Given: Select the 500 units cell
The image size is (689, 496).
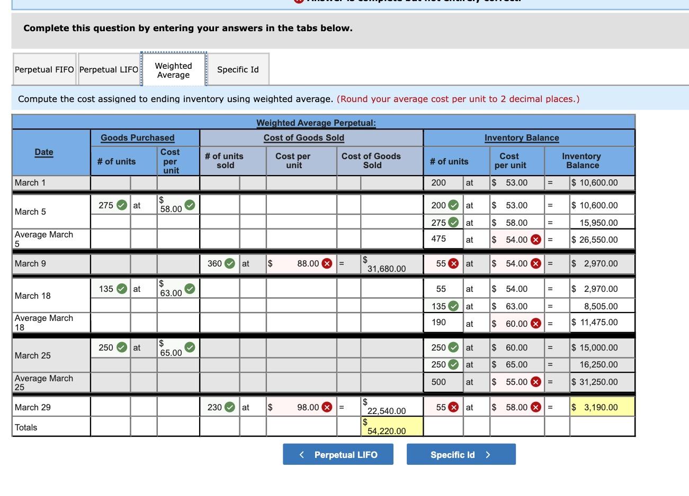Looking at the screenshot, I should point(444,382).
